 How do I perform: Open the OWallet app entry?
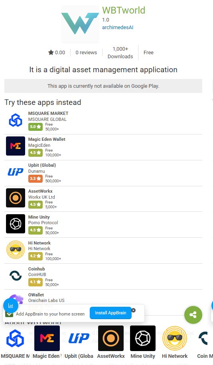tap(103, 298)
